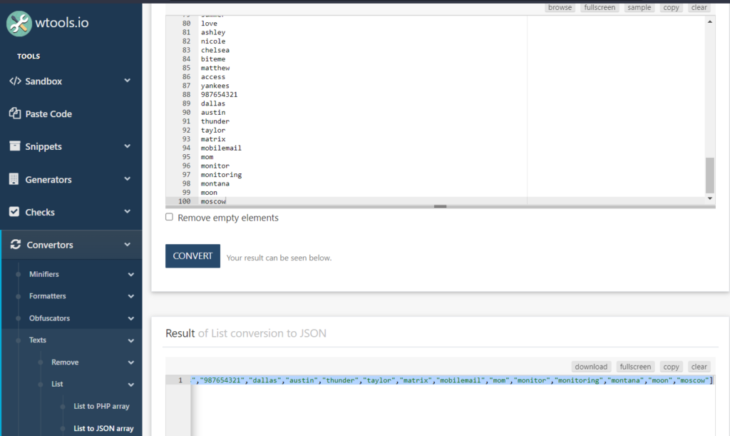Click the Snippets icon

15,146
